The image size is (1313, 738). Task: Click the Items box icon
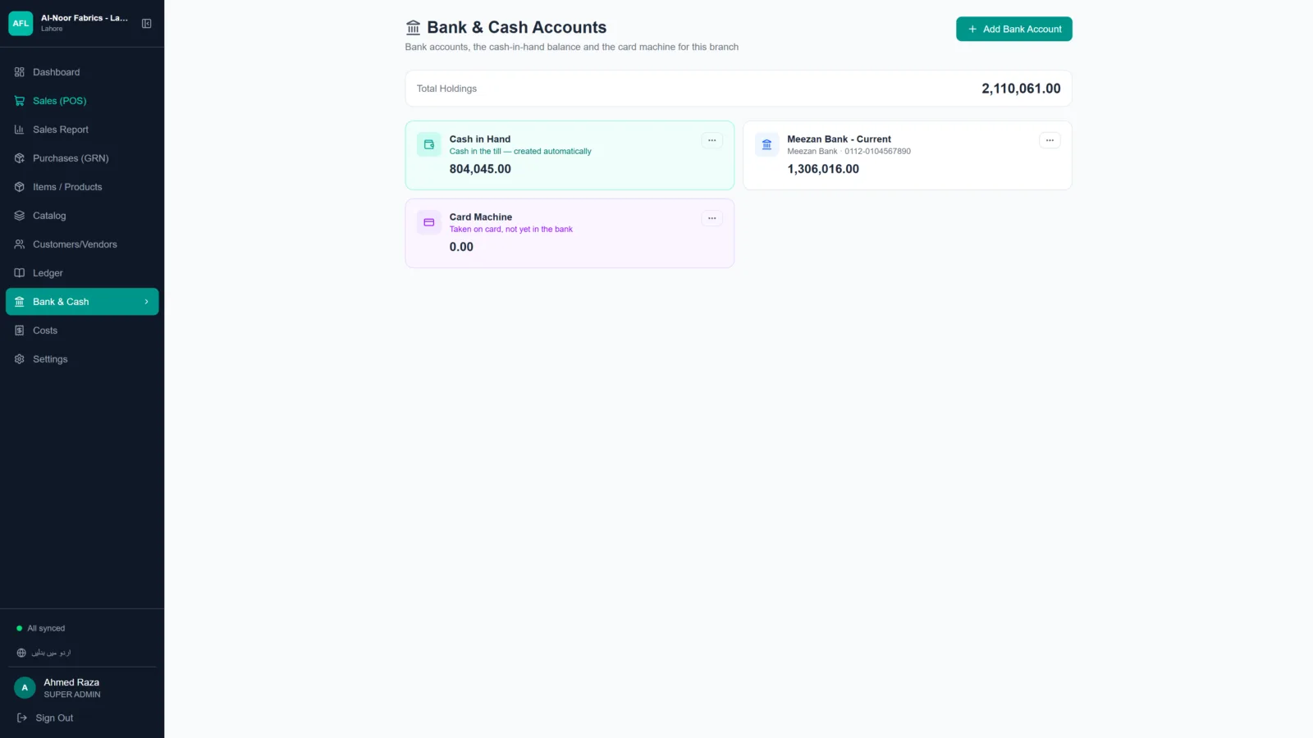click(x=20, y=187)
